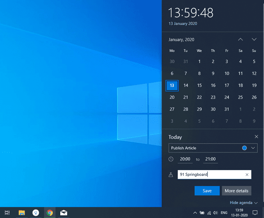The image size is (264, 218).
Task: Open More details for the event
Action: pos(237,191)
